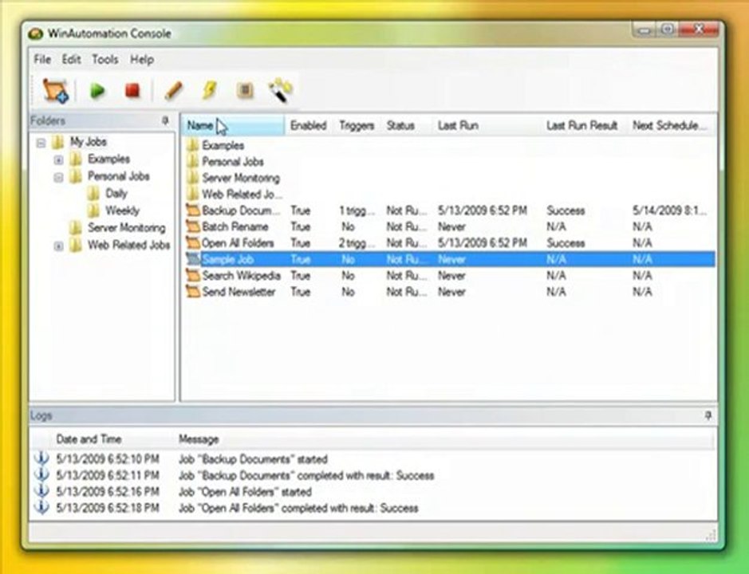The image size is (749, 574).
Task: Click the Sample Job name
Action: [x=228, y=259]
